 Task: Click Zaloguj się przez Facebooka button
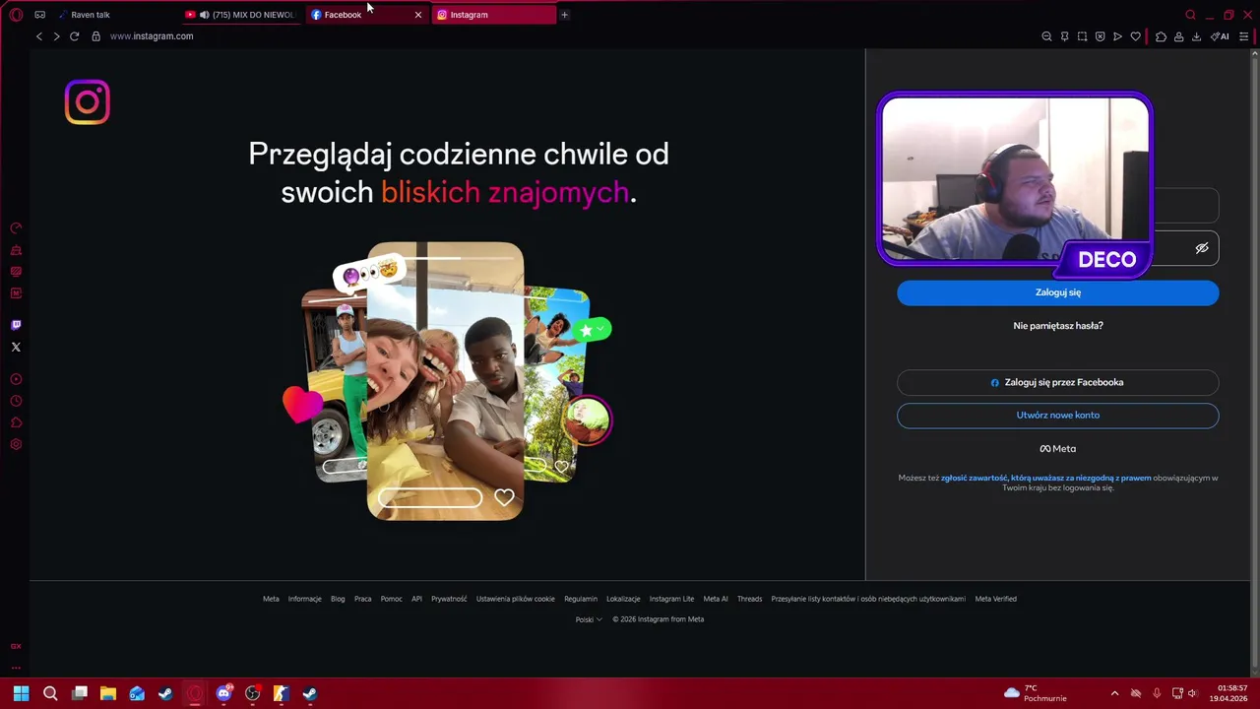point(1058,382)
